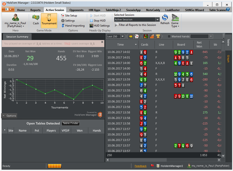
Task: Open Hand Importing options
Action: 73,26
